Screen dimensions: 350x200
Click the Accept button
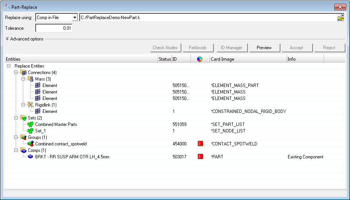click(297, 48)
